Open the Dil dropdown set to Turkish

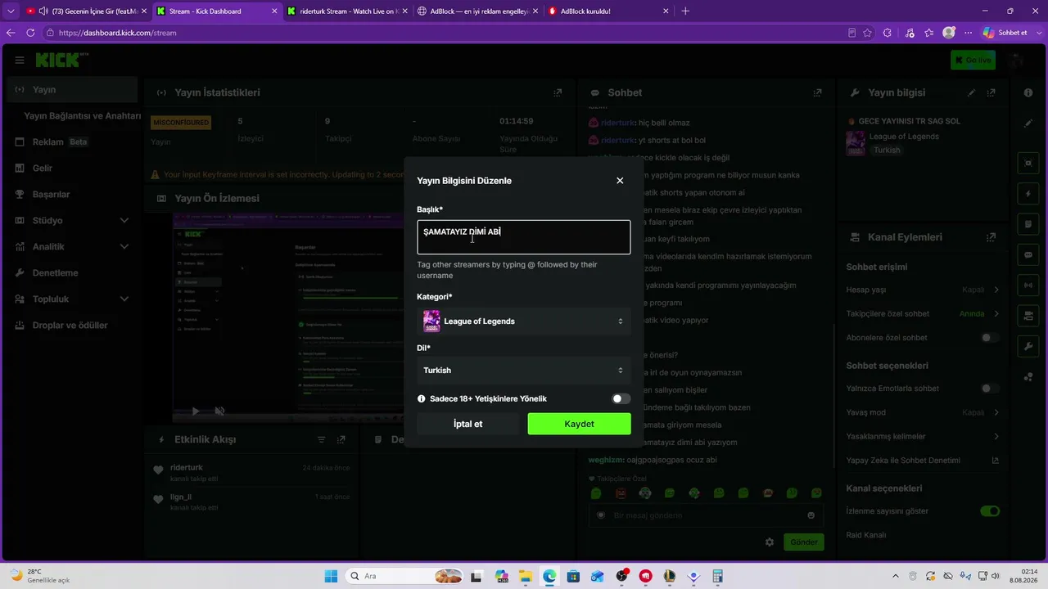523,371
